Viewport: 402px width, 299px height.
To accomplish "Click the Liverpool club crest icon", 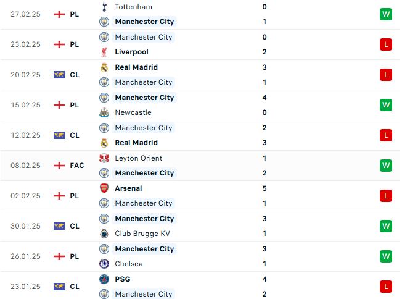I will [104, 52].
